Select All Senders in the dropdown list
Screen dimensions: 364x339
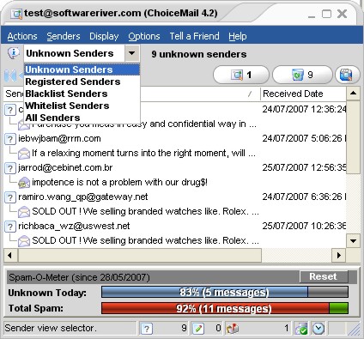pyautogui.click(x=52, y=118)
